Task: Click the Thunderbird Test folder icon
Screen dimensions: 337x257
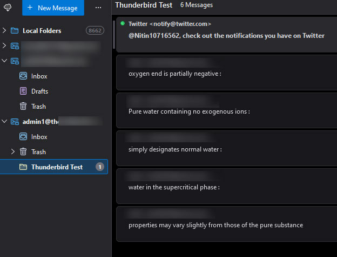Action: [23, 167]
